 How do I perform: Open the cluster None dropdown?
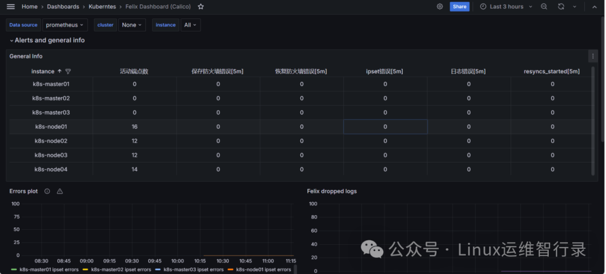click(x=132, y=25)
